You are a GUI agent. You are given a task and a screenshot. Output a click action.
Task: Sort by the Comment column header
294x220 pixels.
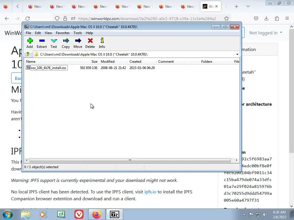click(171, 62)
